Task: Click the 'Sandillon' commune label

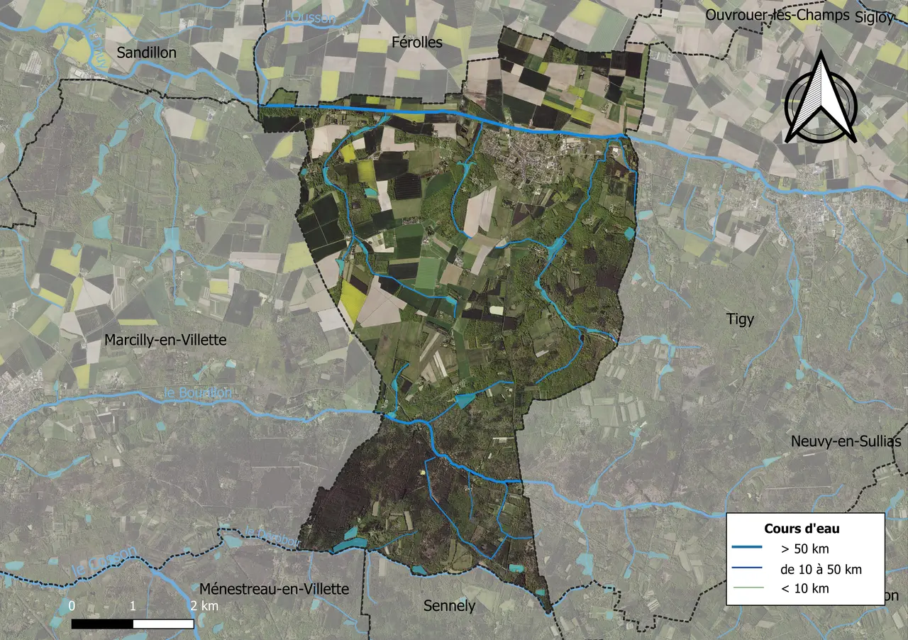Action: [147, 53]
